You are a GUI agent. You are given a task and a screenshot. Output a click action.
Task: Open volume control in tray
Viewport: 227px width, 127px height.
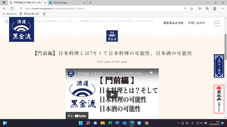[201, 123]
